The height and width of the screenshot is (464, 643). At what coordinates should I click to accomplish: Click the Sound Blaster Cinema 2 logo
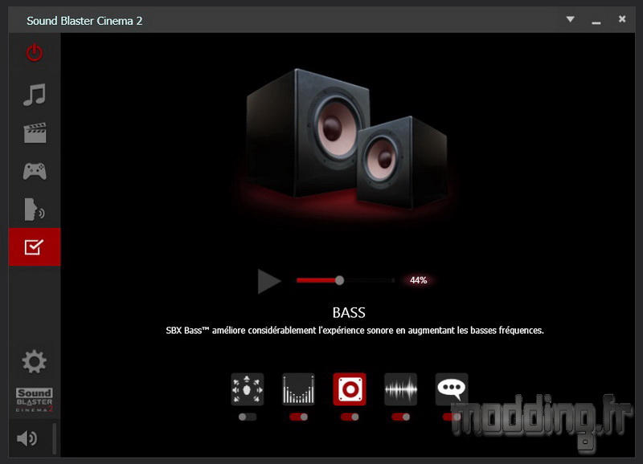pos(35,400)
